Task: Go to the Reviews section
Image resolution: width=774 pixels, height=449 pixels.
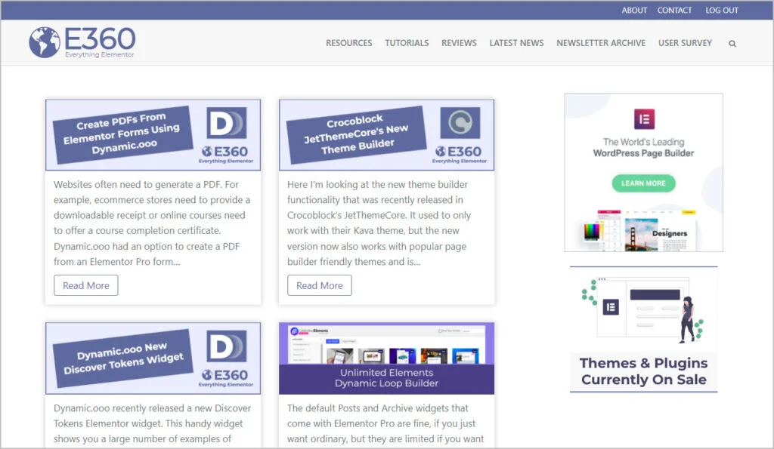Action: (x=459, y=43)
